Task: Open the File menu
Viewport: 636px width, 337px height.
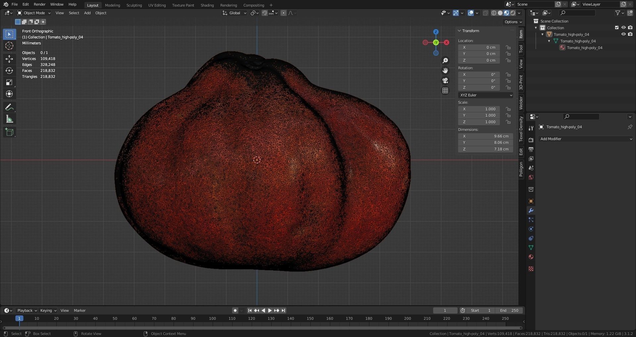Action: click(15, 4)
